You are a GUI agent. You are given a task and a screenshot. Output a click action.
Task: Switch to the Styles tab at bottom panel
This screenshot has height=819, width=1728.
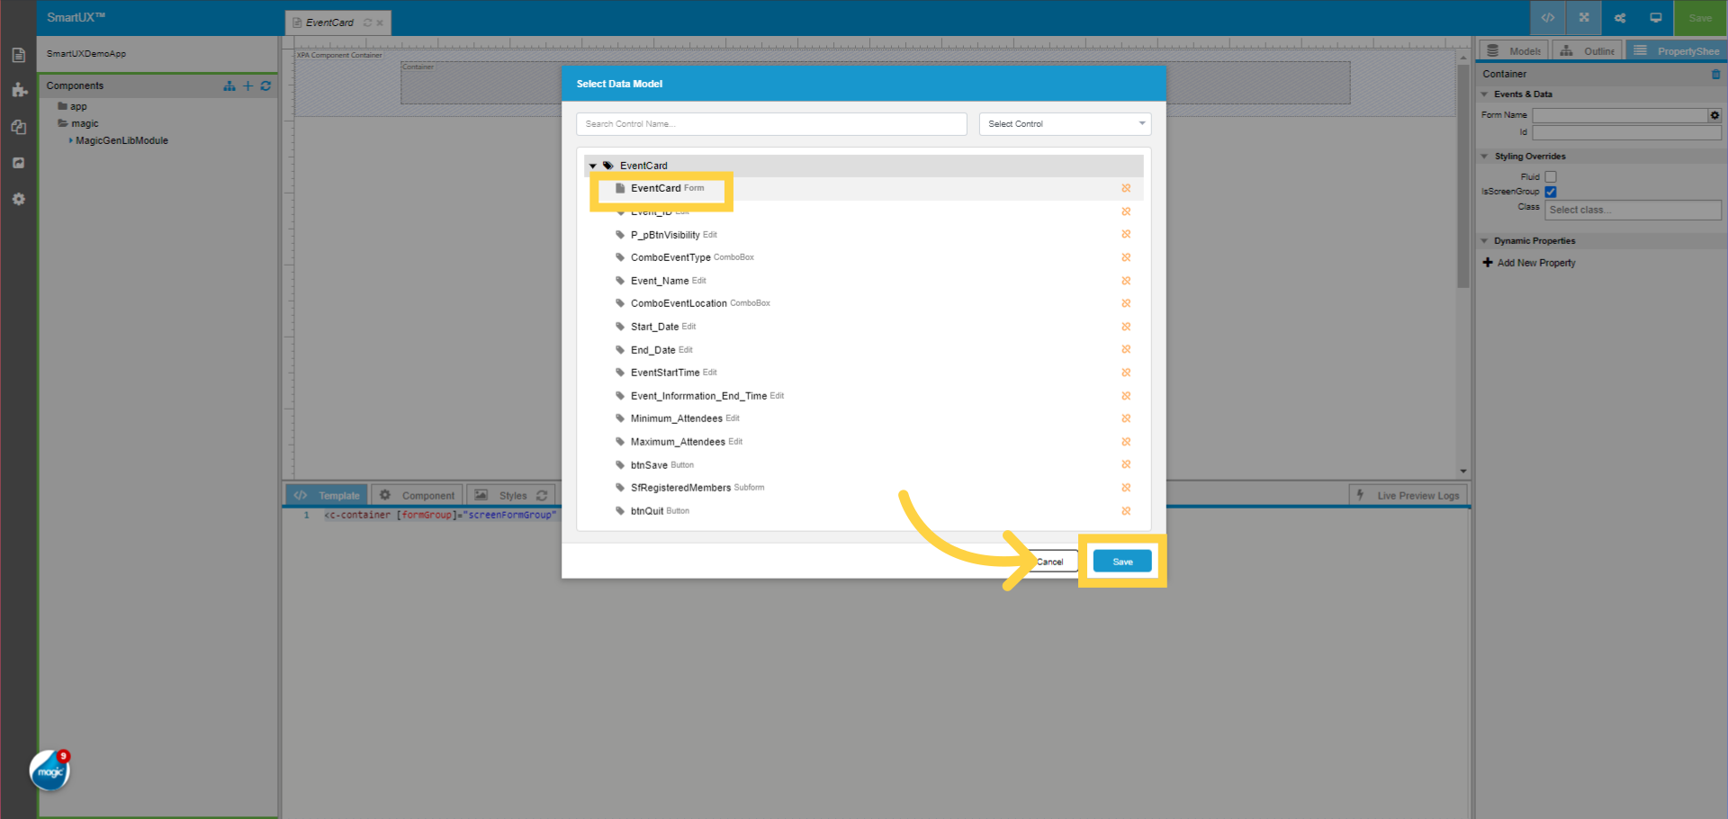pyautogui.click(x=513, y=495)
